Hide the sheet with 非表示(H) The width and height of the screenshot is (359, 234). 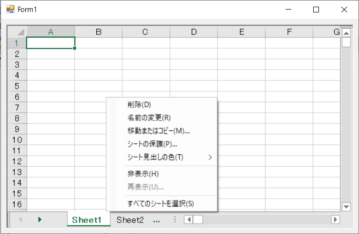pyautogui.click(x=143, y=174)
